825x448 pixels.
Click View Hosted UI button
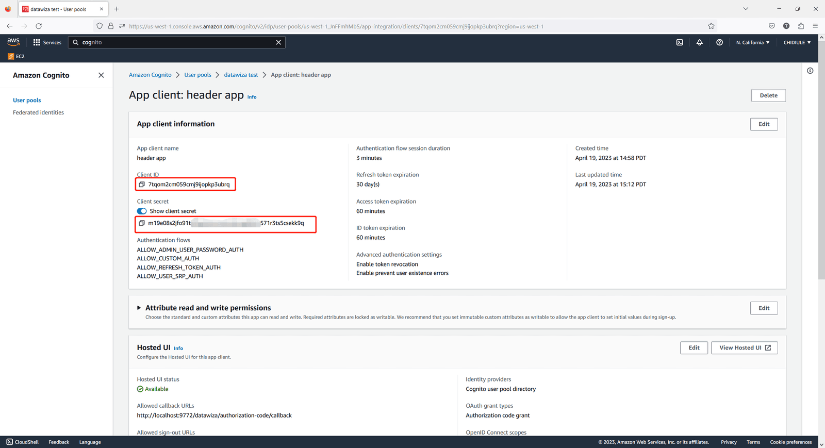click(745, 348)
